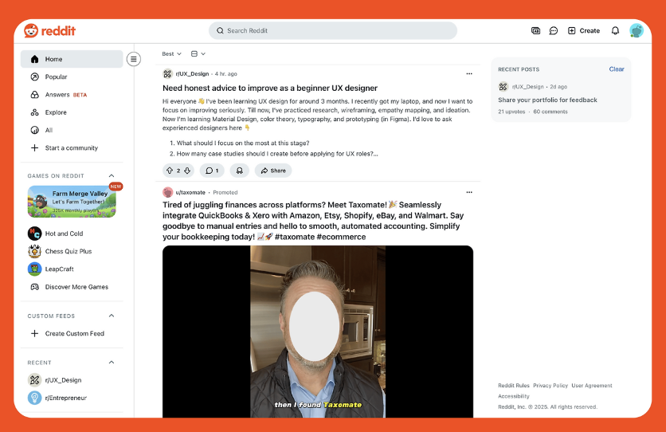Click 'What should I focus on' list line

[x=242, y=143]
